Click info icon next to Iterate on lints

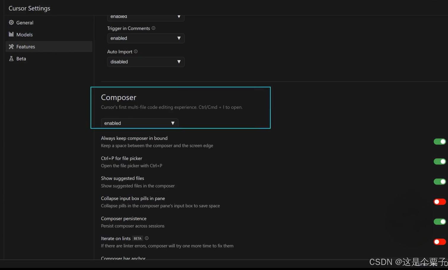click(147, 238)
